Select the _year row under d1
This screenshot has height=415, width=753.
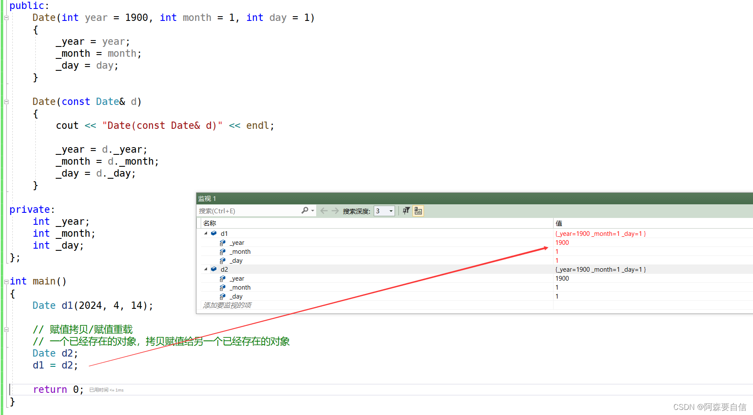tap(377, 242)
